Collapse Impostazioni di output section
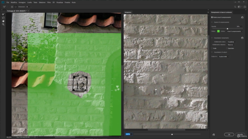Screen dimensions: 248x139 (212, 52)
